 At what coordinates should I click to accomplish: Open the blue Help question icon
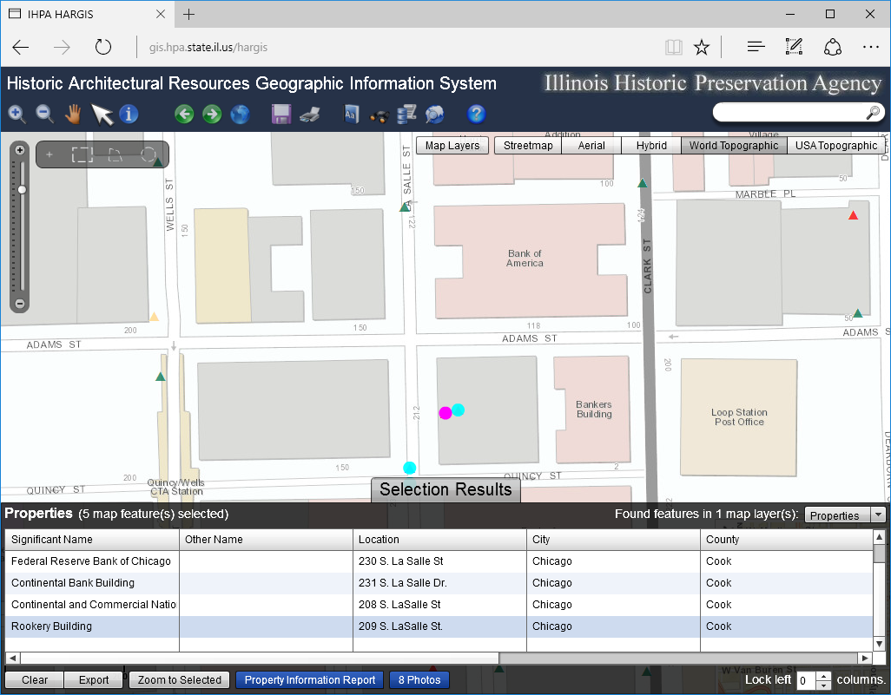[476, 114]
